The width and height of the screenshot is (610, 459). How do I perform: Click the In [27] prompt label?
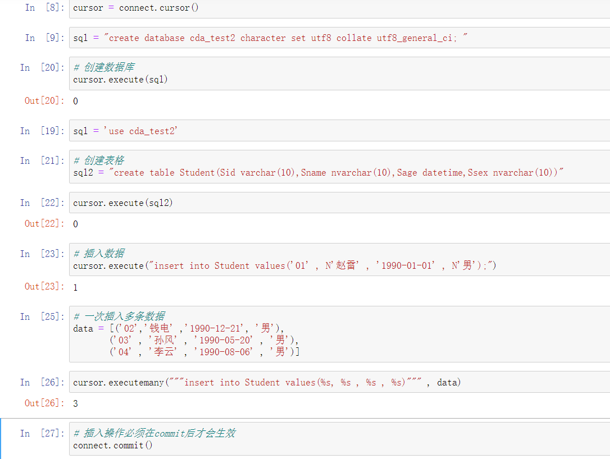click(42, 433)
